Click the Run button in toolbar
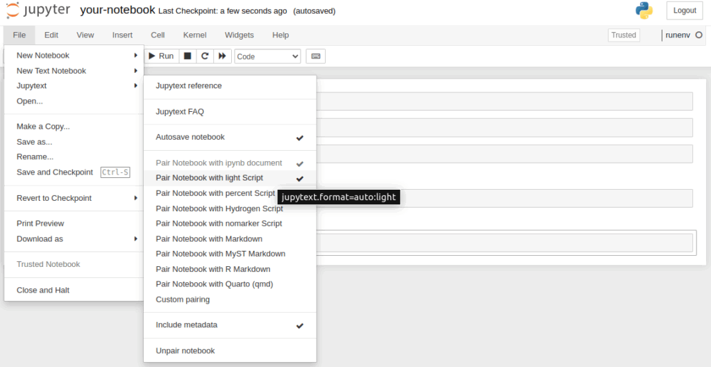This screenshot has width=711, height=367. point(161,56)
